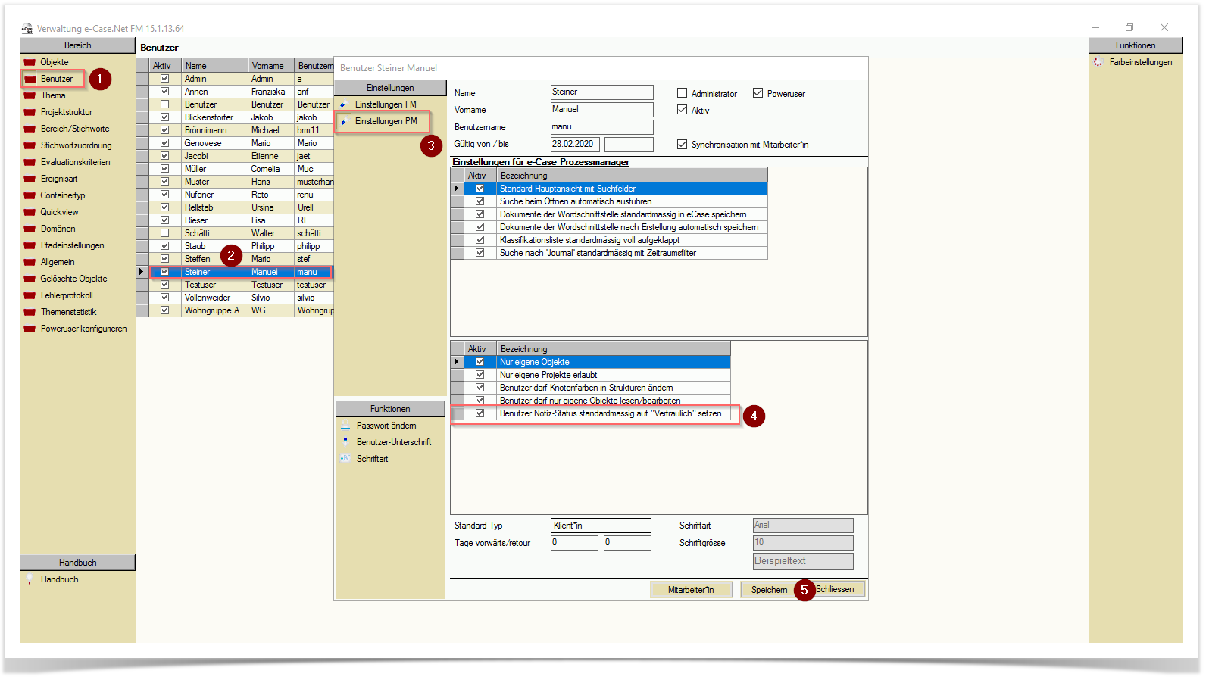The width and height of the screenshot is (1209, 680).
Task: Open the Einstellungen PM section
Action: 386,121
